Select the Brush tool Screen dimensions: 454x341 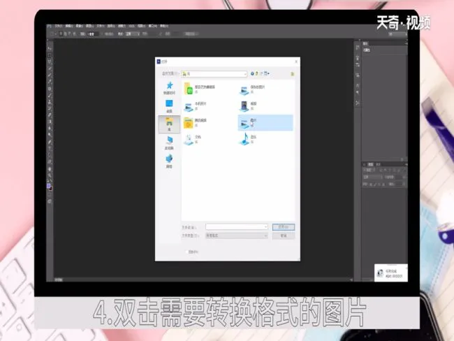point(50,95)
